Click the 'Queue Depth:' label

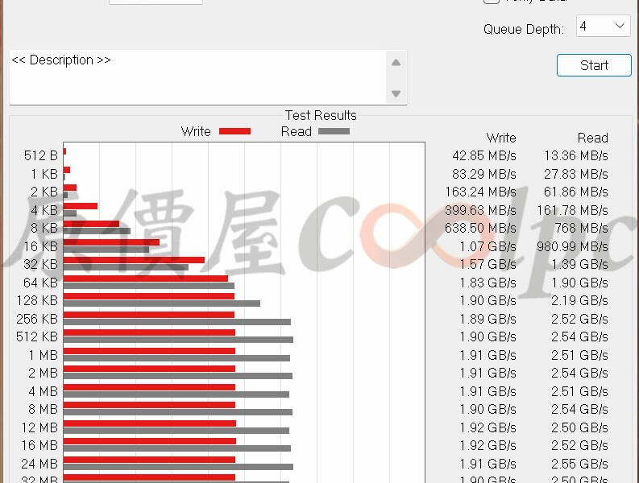click(524, 29)
